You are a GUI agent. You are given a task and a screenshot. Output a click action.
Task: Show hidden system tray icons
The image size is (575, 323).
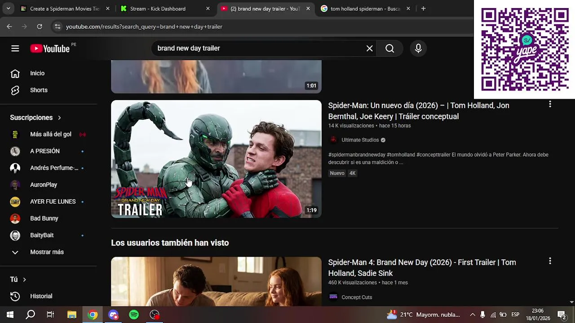coord(473,315)
